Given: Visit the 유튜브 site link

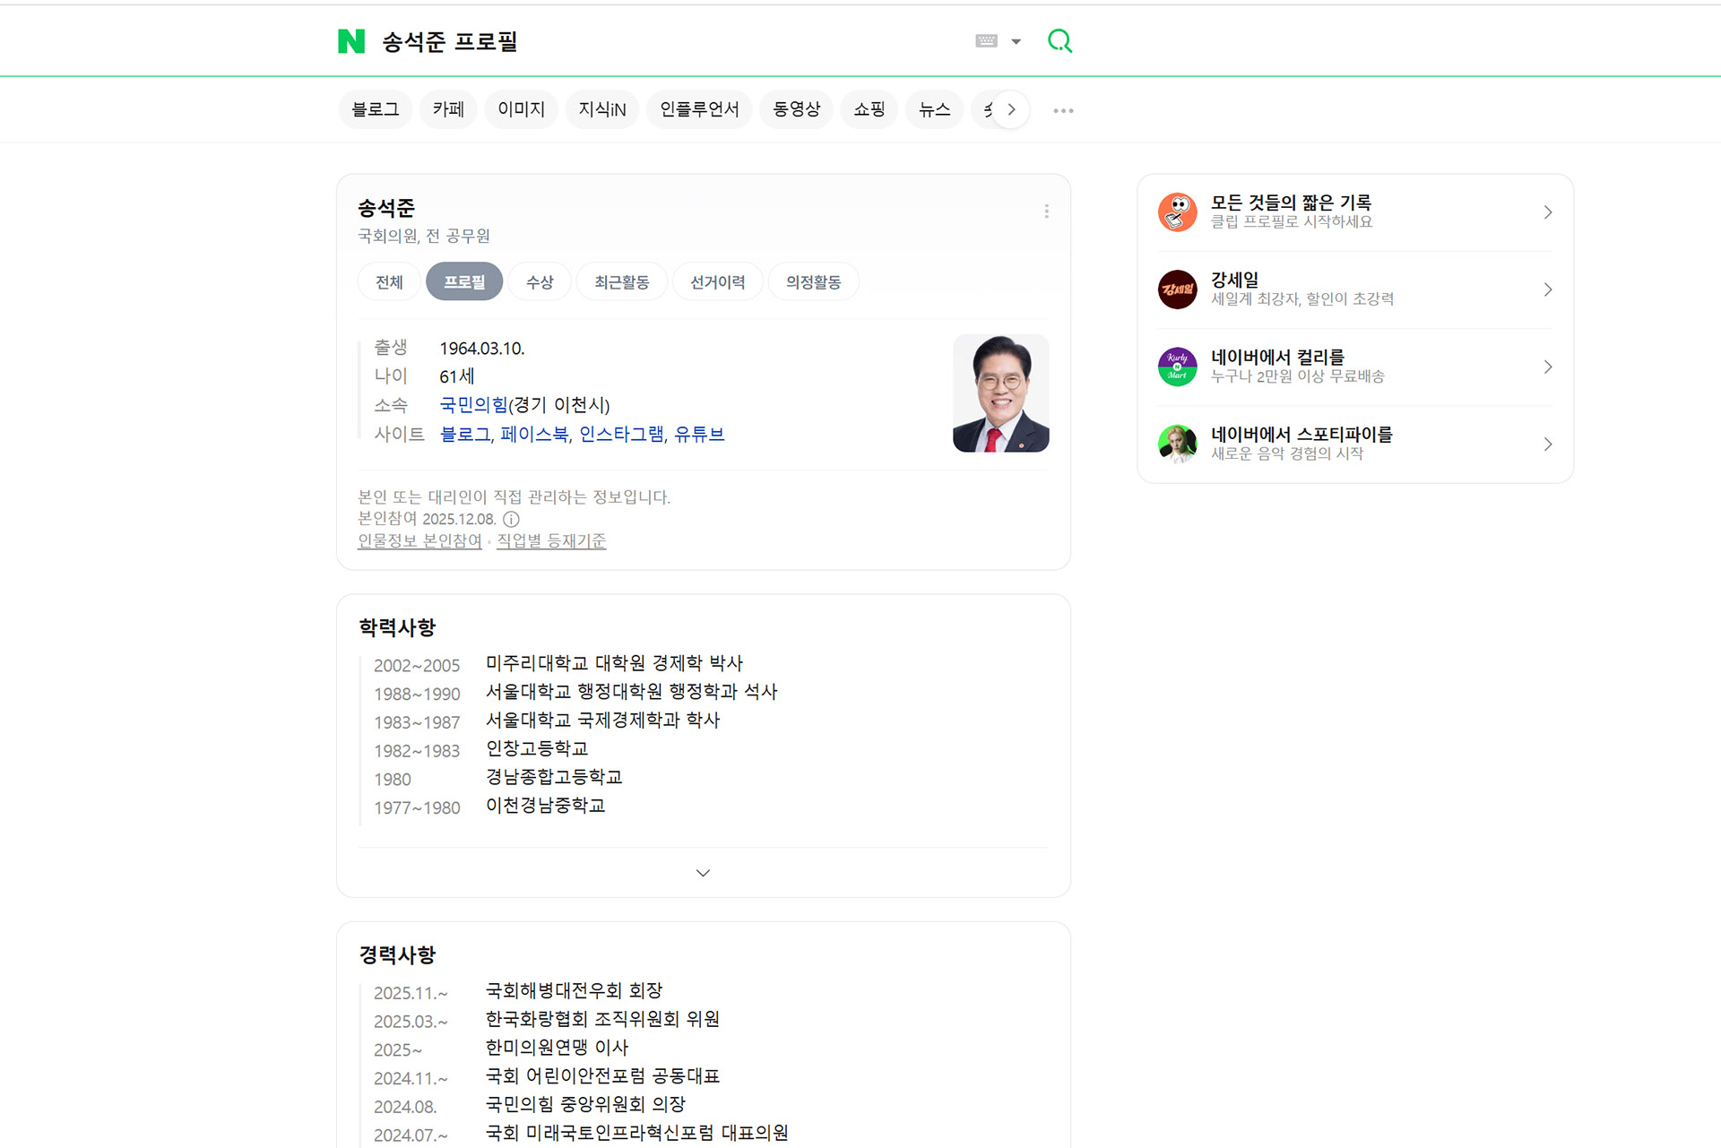Looking at the screenshot, I should [699, 435].
